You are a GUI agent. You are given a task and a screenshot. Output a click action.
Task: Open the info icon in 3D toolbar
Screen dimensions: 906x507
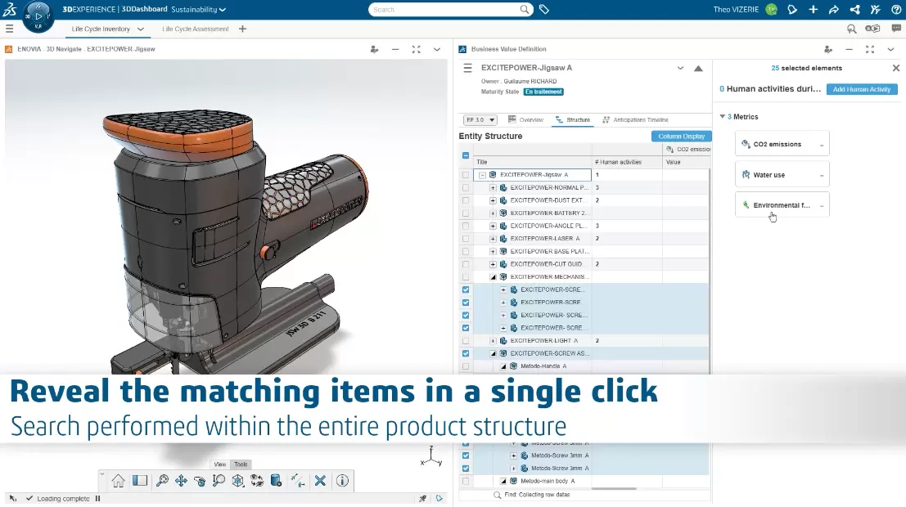click(x=342, y=481)
